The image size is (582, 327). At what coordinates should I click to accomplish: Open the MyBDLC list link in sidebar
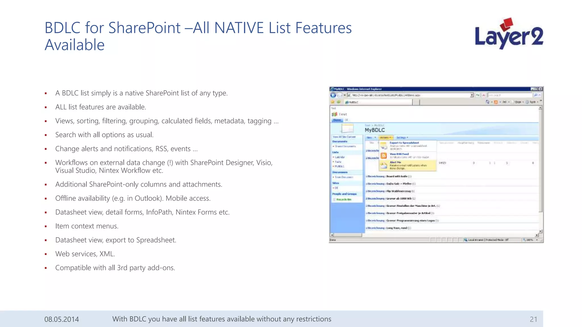tap(339, 166)
